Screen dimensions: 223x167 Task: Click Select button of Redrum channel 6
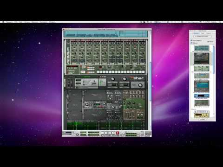point(112,64)
